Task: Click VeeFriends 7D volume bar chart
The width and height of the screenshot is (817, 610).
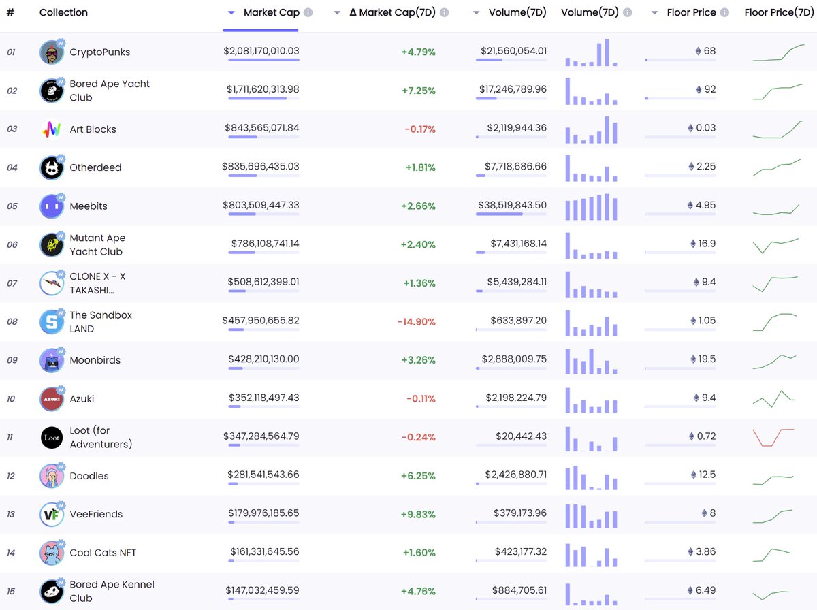Action: pos(591,515)
